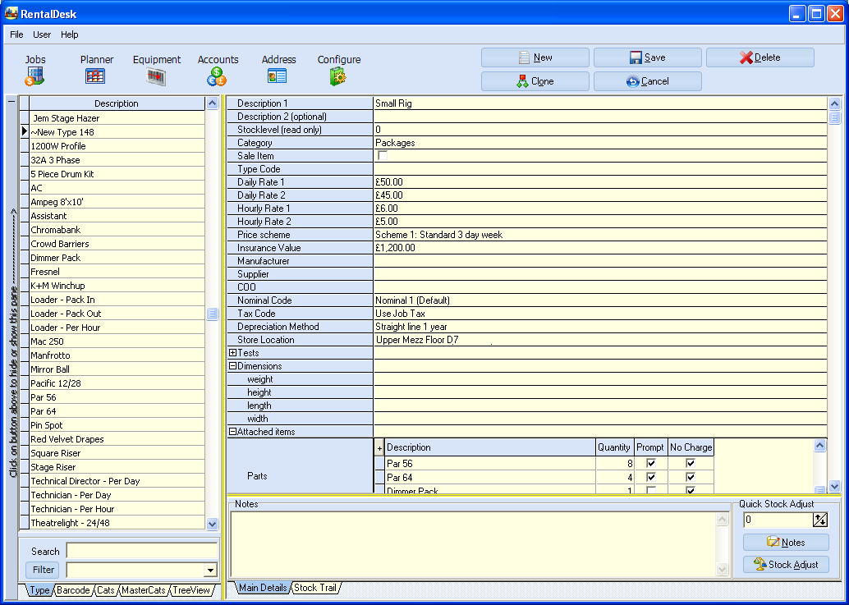
Task: Click the Clone button
Action: (x=535, y=81)
